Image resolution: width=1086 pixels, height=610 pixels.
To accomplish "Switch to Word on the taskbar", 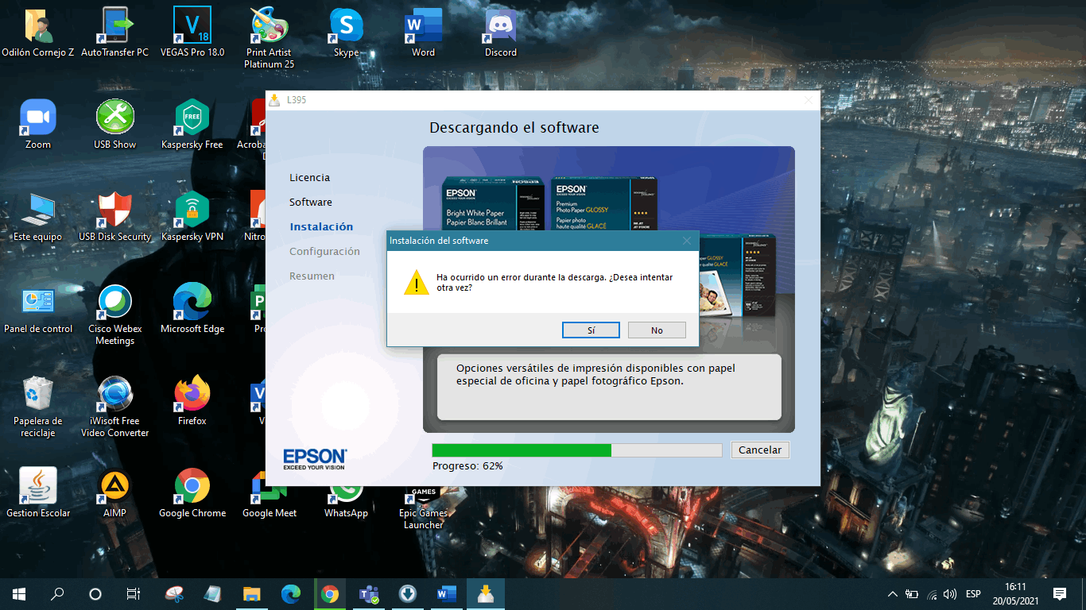I will click(446, 593).
